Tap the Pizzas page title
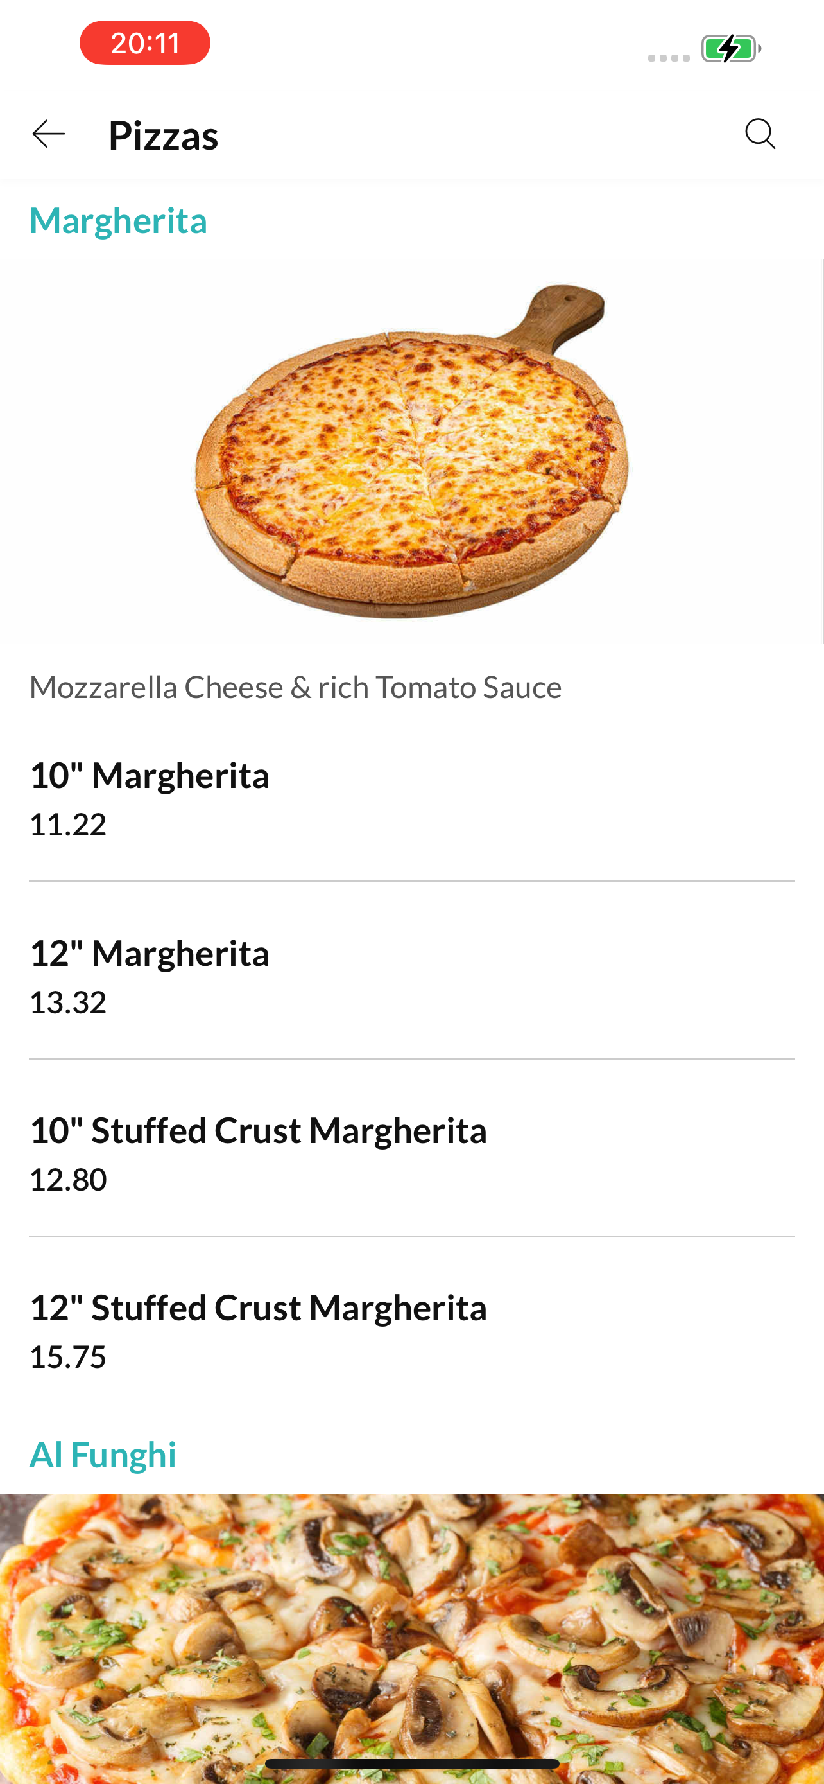Screen dimensions: 824x1784 pos(163,135)
